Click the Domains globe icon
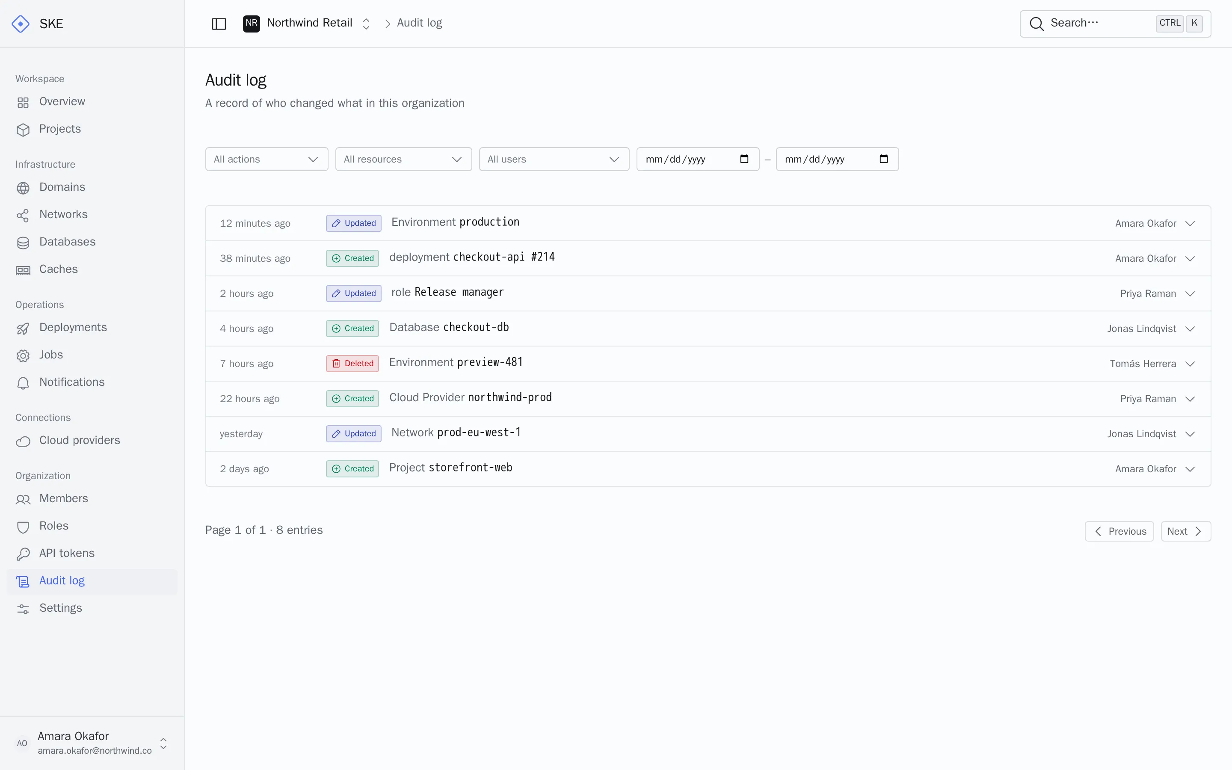Image resolution: width=1232 pixels, height=770 pixels. click(23, 188)
